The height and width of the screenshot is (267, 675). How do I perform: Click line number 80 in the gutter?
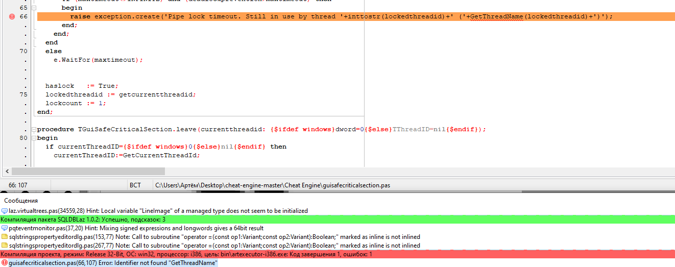tap(23, 138)
